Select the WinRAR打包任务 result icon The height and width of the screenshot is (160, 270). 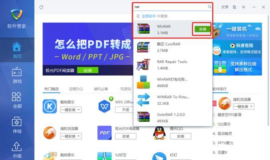pyautogui.click(x=144, y=82)
